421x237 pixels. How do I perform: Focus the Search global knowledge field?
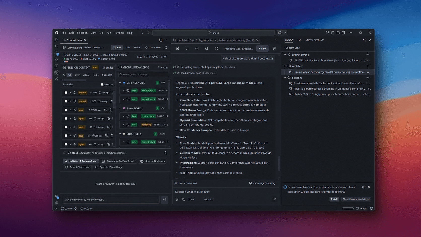[143, 75]
